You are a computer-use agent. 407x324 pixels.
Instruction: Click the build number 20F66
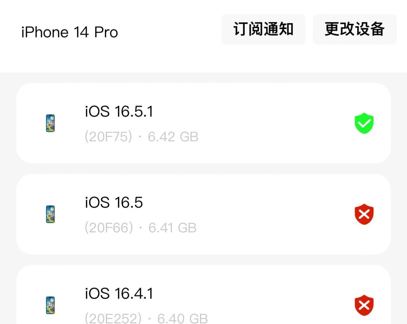click(x=108, y=227)
